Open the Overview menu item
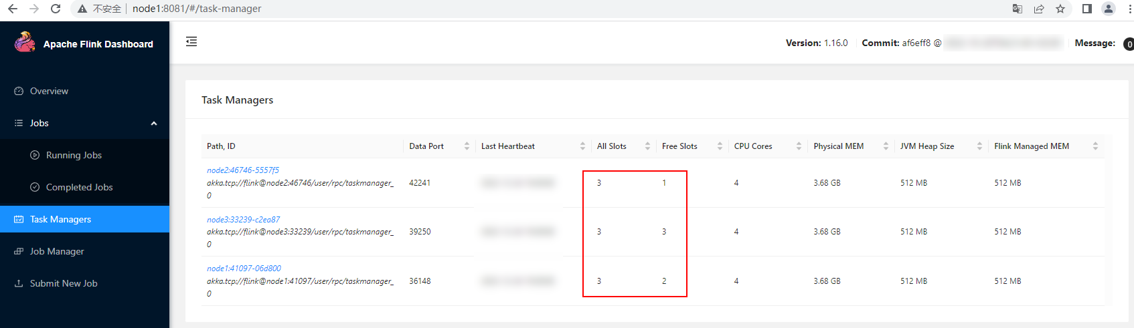 click(84, 91)
